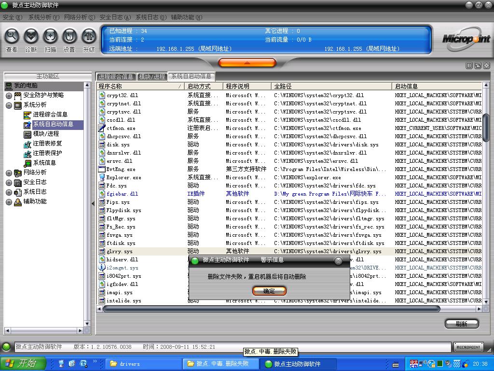Switch to 微点主动防御软件 taskbar button
The height and width of the screenshot is (371, 494).
coord(299,364)
